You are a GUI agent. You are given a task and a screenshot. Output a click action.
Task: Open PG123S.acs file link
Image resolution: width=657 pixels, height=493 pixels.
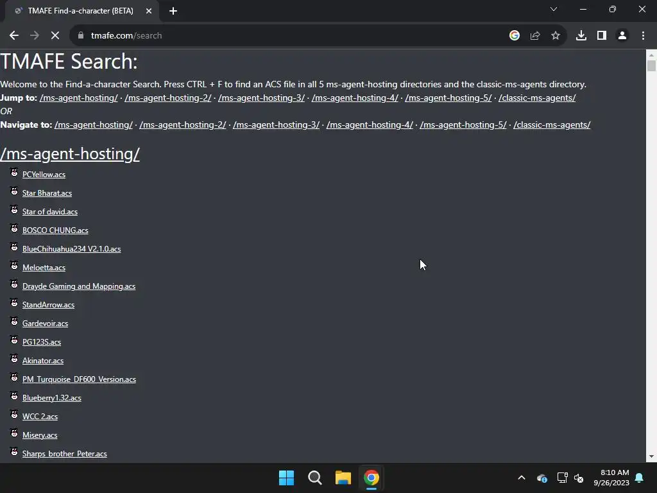coord(42,342)
